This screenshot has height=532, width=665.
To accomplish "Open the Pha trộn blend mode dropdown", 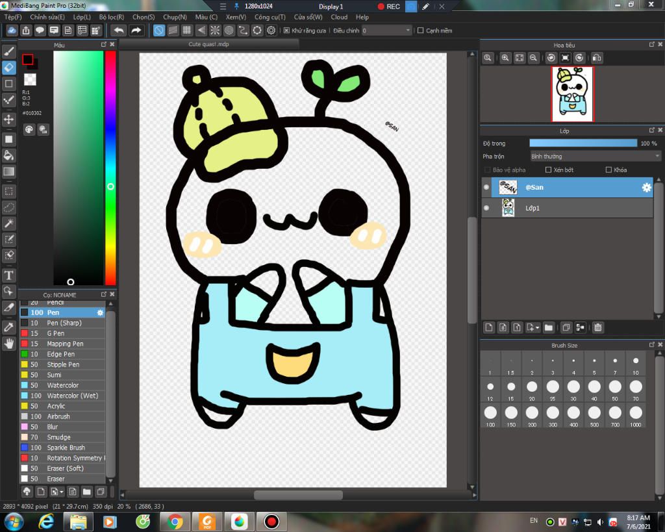I will (596, 157).
